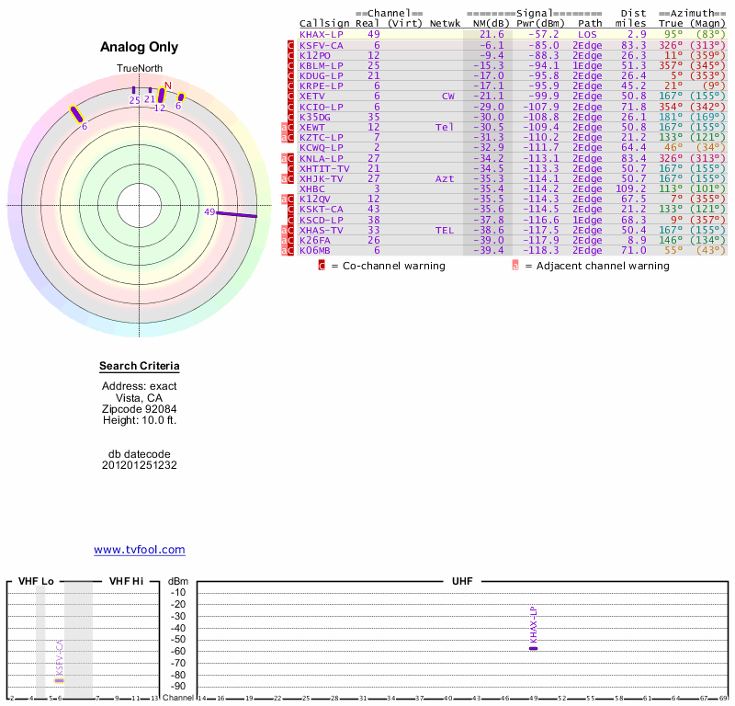Image resolution: width=735 pixels, height=706 pixels.
Task: Select the XETV callsign row
Action: [312, 96]
